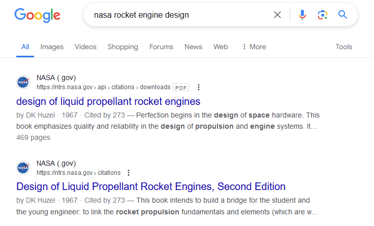The image size is (374, 226).
Task: Switch to the Videos tab
Action: click(85, 47)
